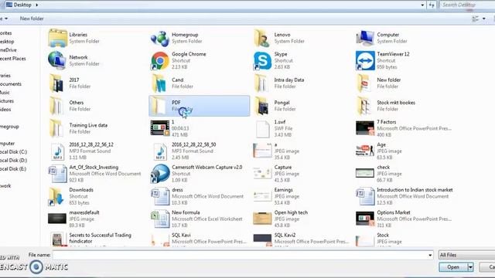Select the Stock mkt bookes folder icon
This screenshot has height=278, width=495.
click(x=364, y=106)
